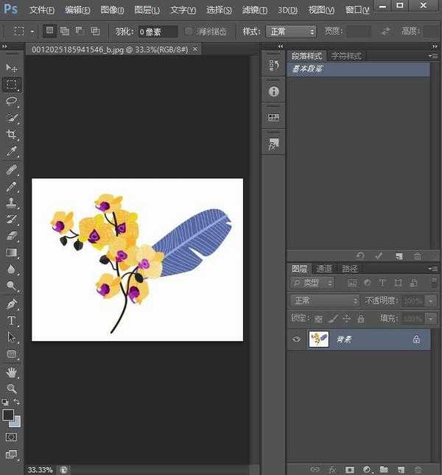Click the foreground color swatch
The image size is (442, 475).
tap(8, 415)
